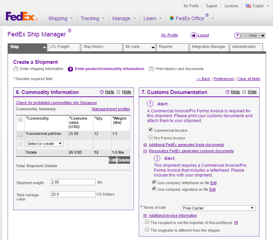Switch to the Reports tab

pyautogui.click(x=173, y=47)
